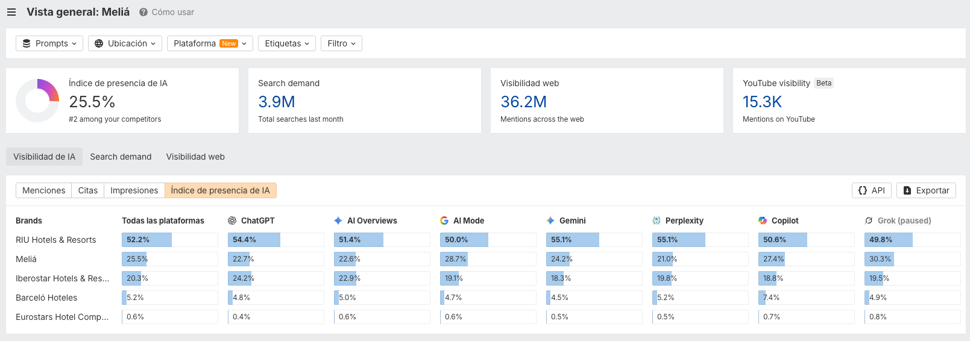The width and height of the screenshot is (970, 341).
Task: Open the Etiquetas dropdown
Action: pos(287,43)
